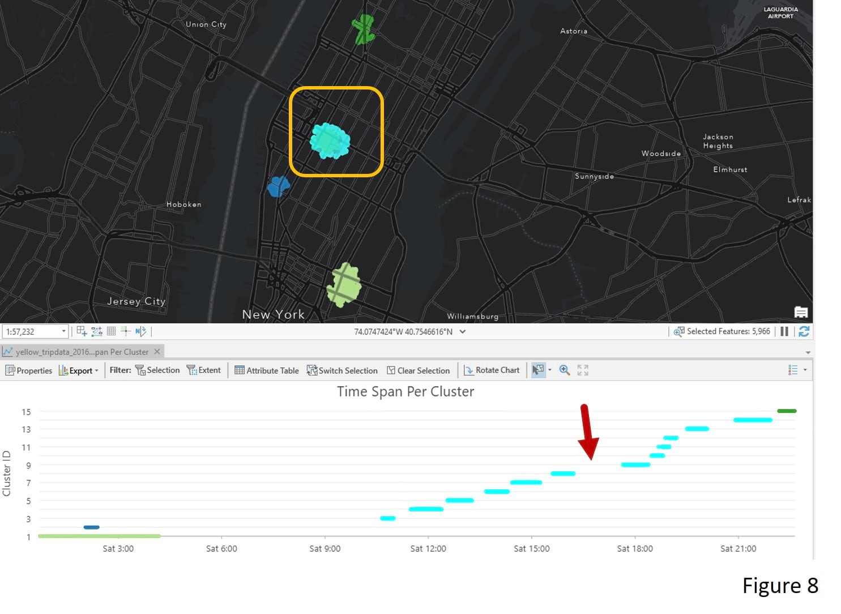Close the yellow_tripdata chart tab
The height and width of the screenshot is (614, 841).
157,352
